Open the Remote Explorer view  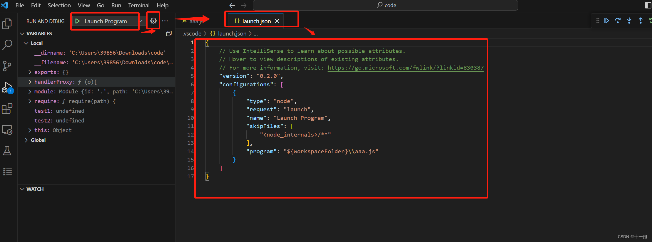point(7,130)
